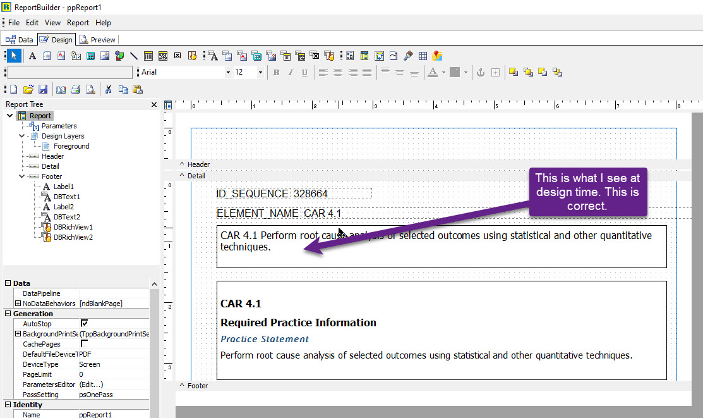Choose the DBBarCode component tool
This screenshot has width=703, height=418.
[x=285, y=56]
